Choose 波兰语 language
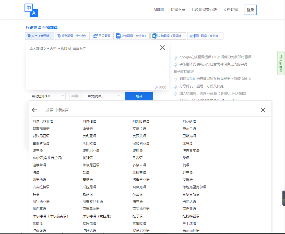 38,150
